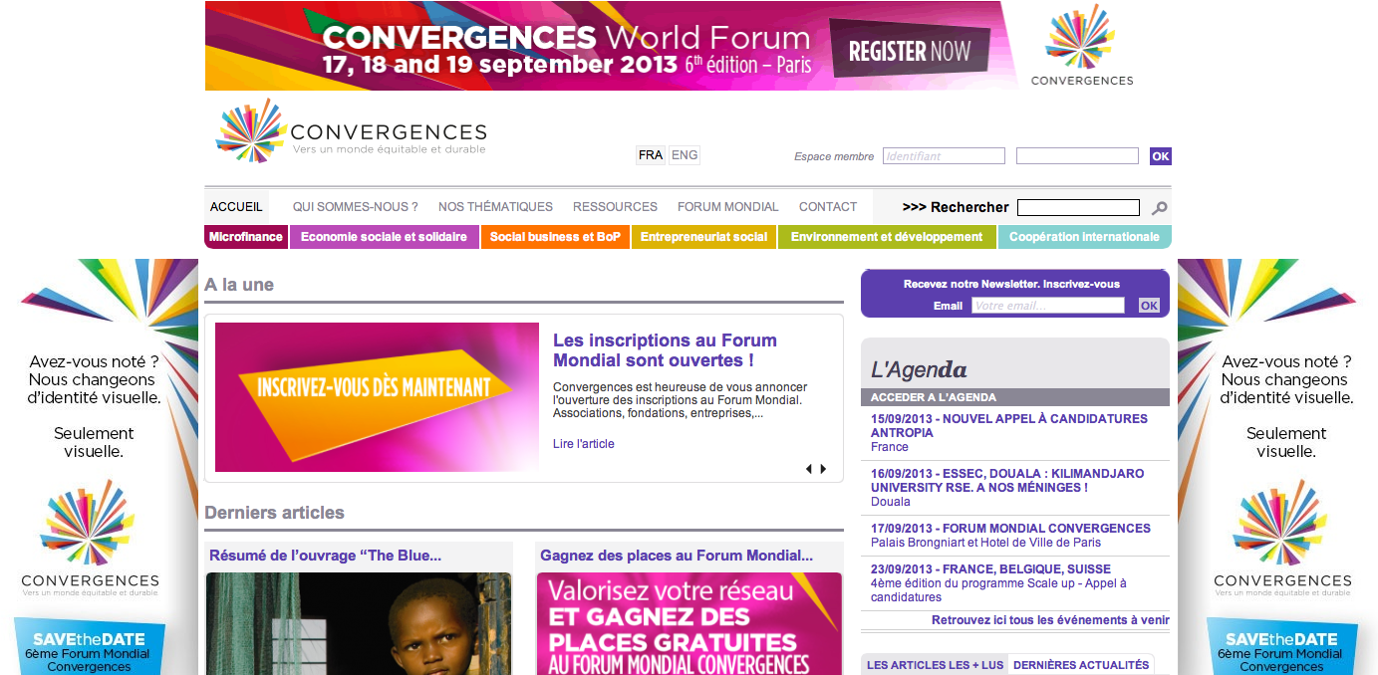Select the FRA language option
The width and height of the screenshot is (1378, 675).
(x=651, y=155)
